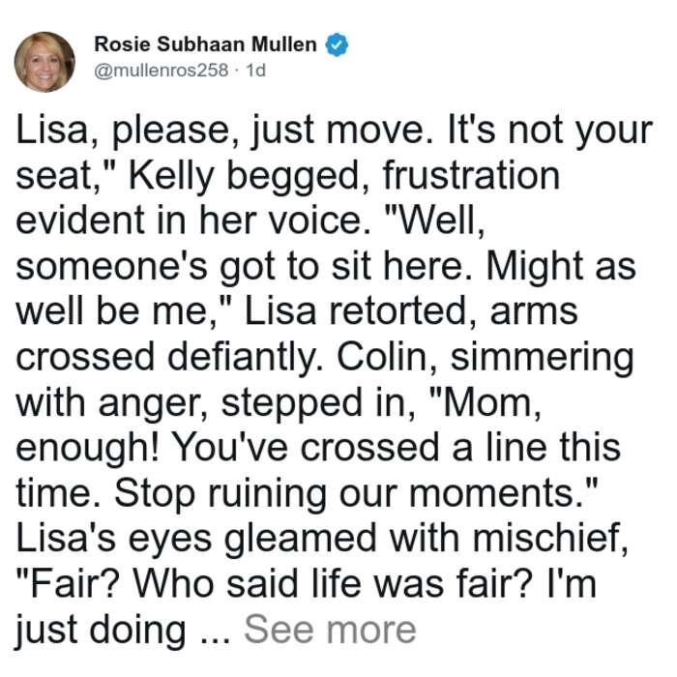Click the phrase "Stop ruining our moments"
Viewport: 677px width, 677px height.
tap(346, 494)
